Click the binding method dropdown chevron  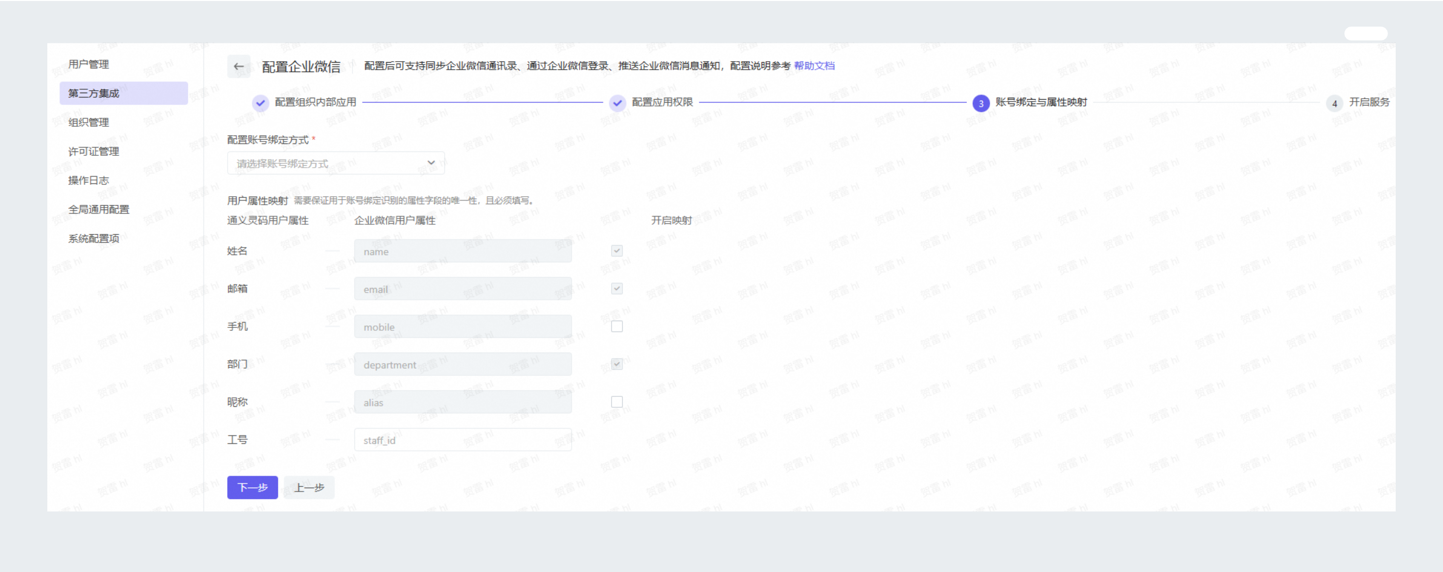(x=431, y=162)
